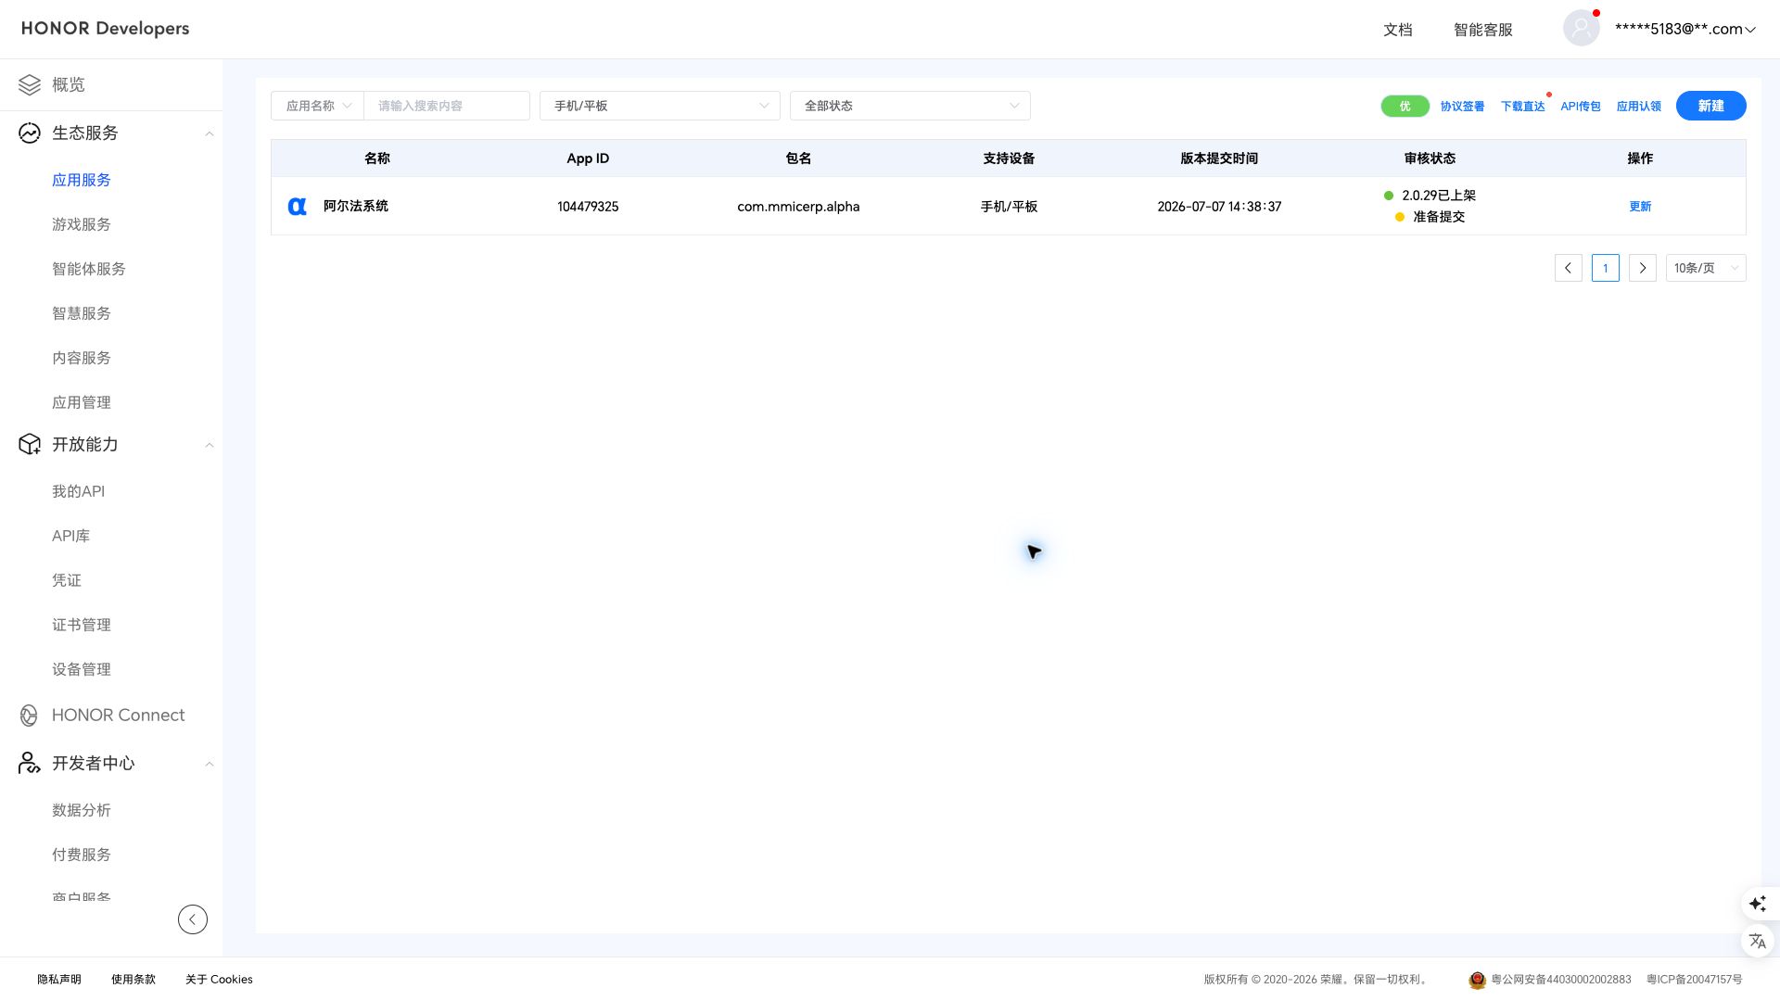This screenshot has height=1001, width=1780.
Task: Click the 关于 Cookies footer link
Action: pyautogui.click(x=219, y=979)
